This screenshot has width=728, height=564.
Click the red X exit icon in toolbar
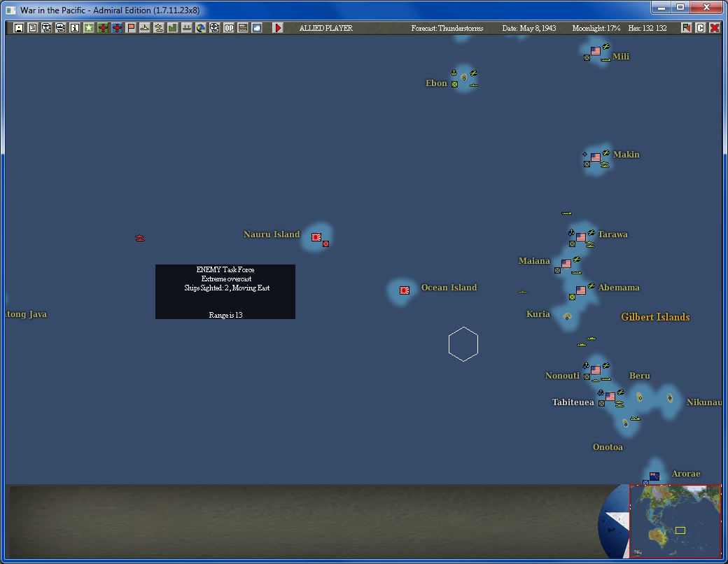pyautogui.click(x=715, y=28)
